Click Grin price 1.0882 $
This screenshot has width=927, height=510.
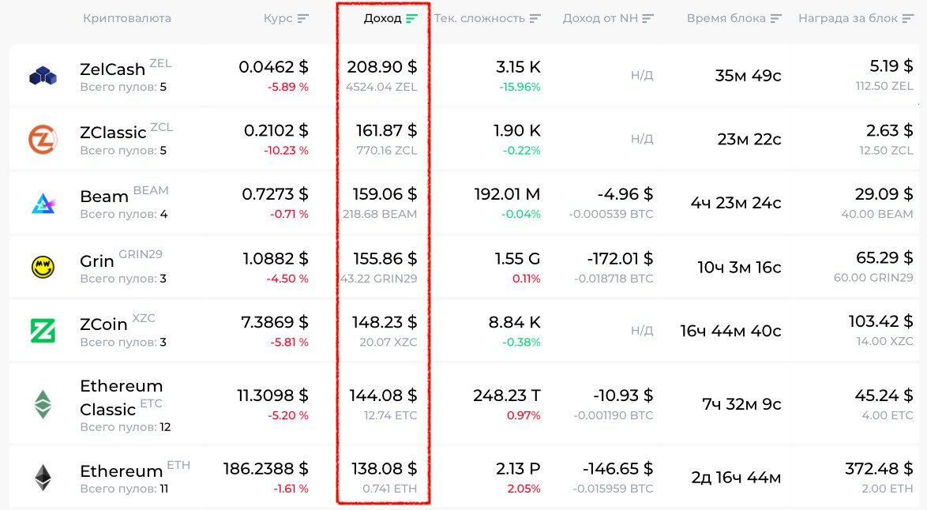[276, 258]
